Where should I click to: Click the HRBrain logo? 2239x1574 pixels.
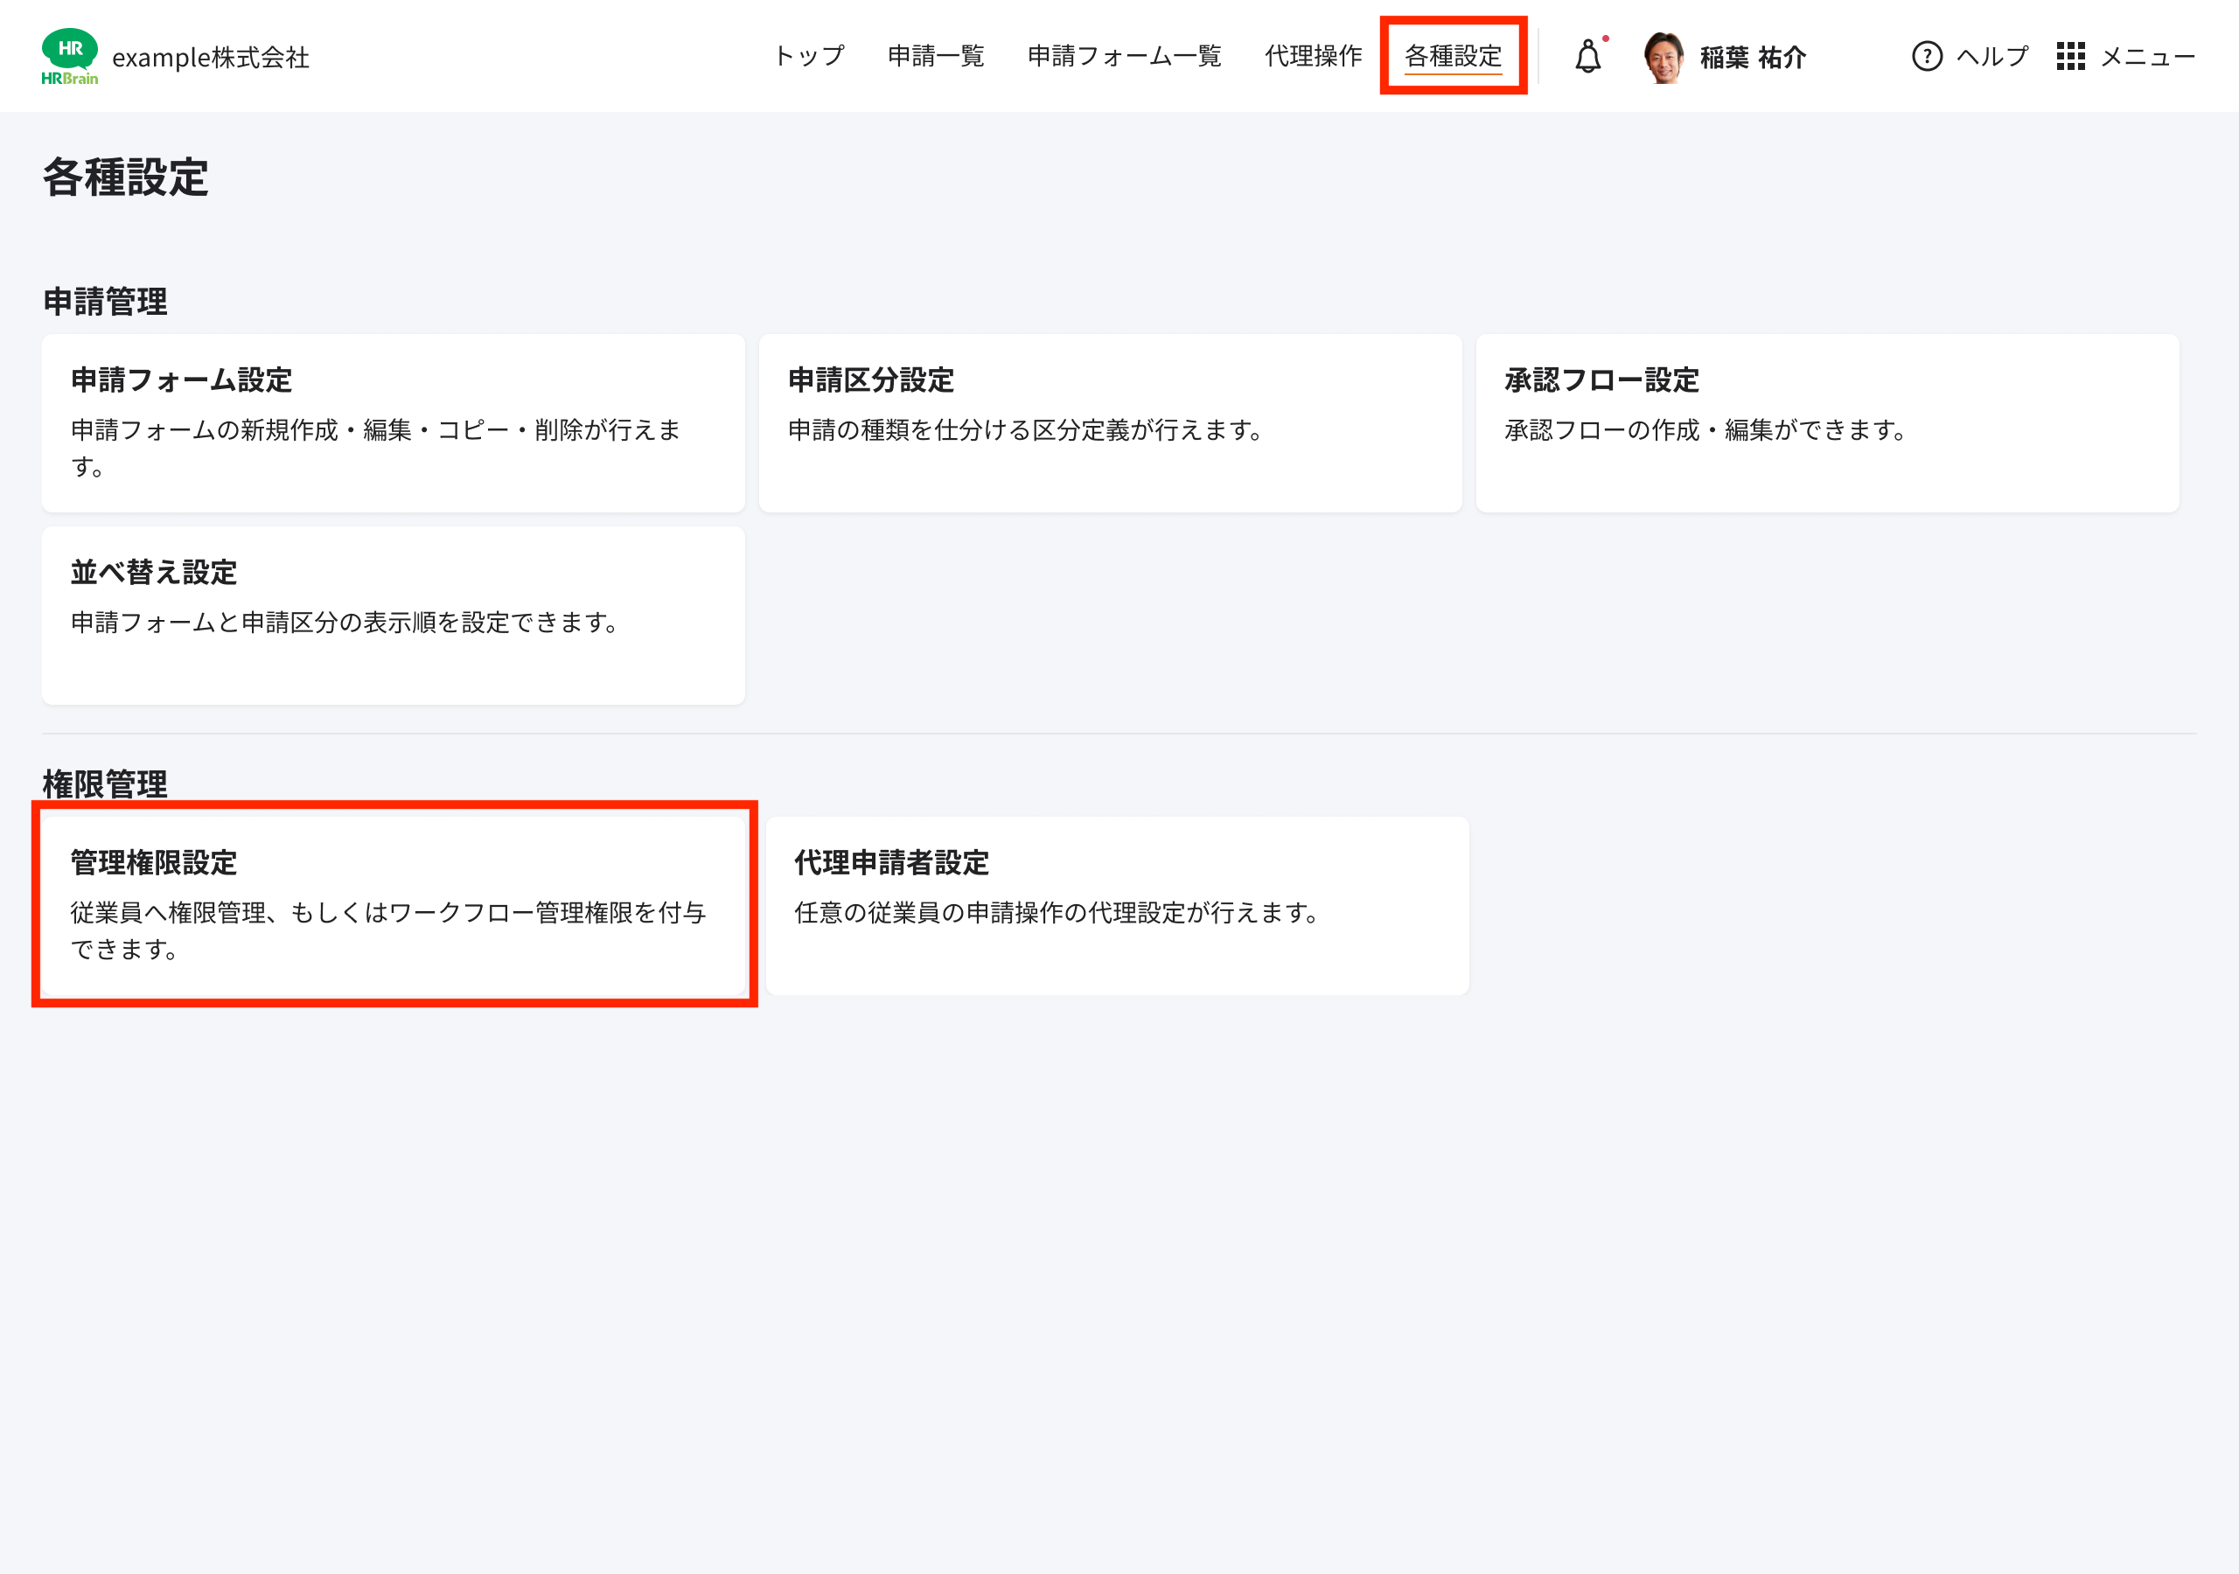68,57
